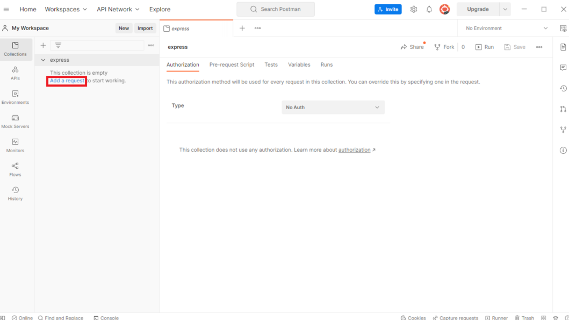Open tab bar more options ellipsis
The height and width of the screenshot is (320, 569).
(x=258, y=29)
